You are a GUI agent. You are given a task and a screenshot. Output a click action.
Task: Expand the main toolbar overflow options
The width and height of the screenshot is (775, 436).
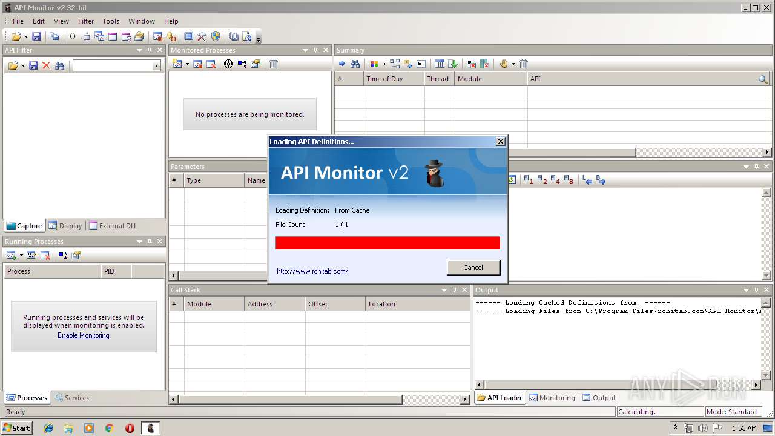[x=259, y=38]
